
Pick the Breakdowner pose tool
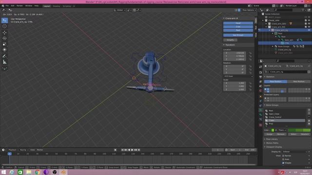[x=4, y=68]
